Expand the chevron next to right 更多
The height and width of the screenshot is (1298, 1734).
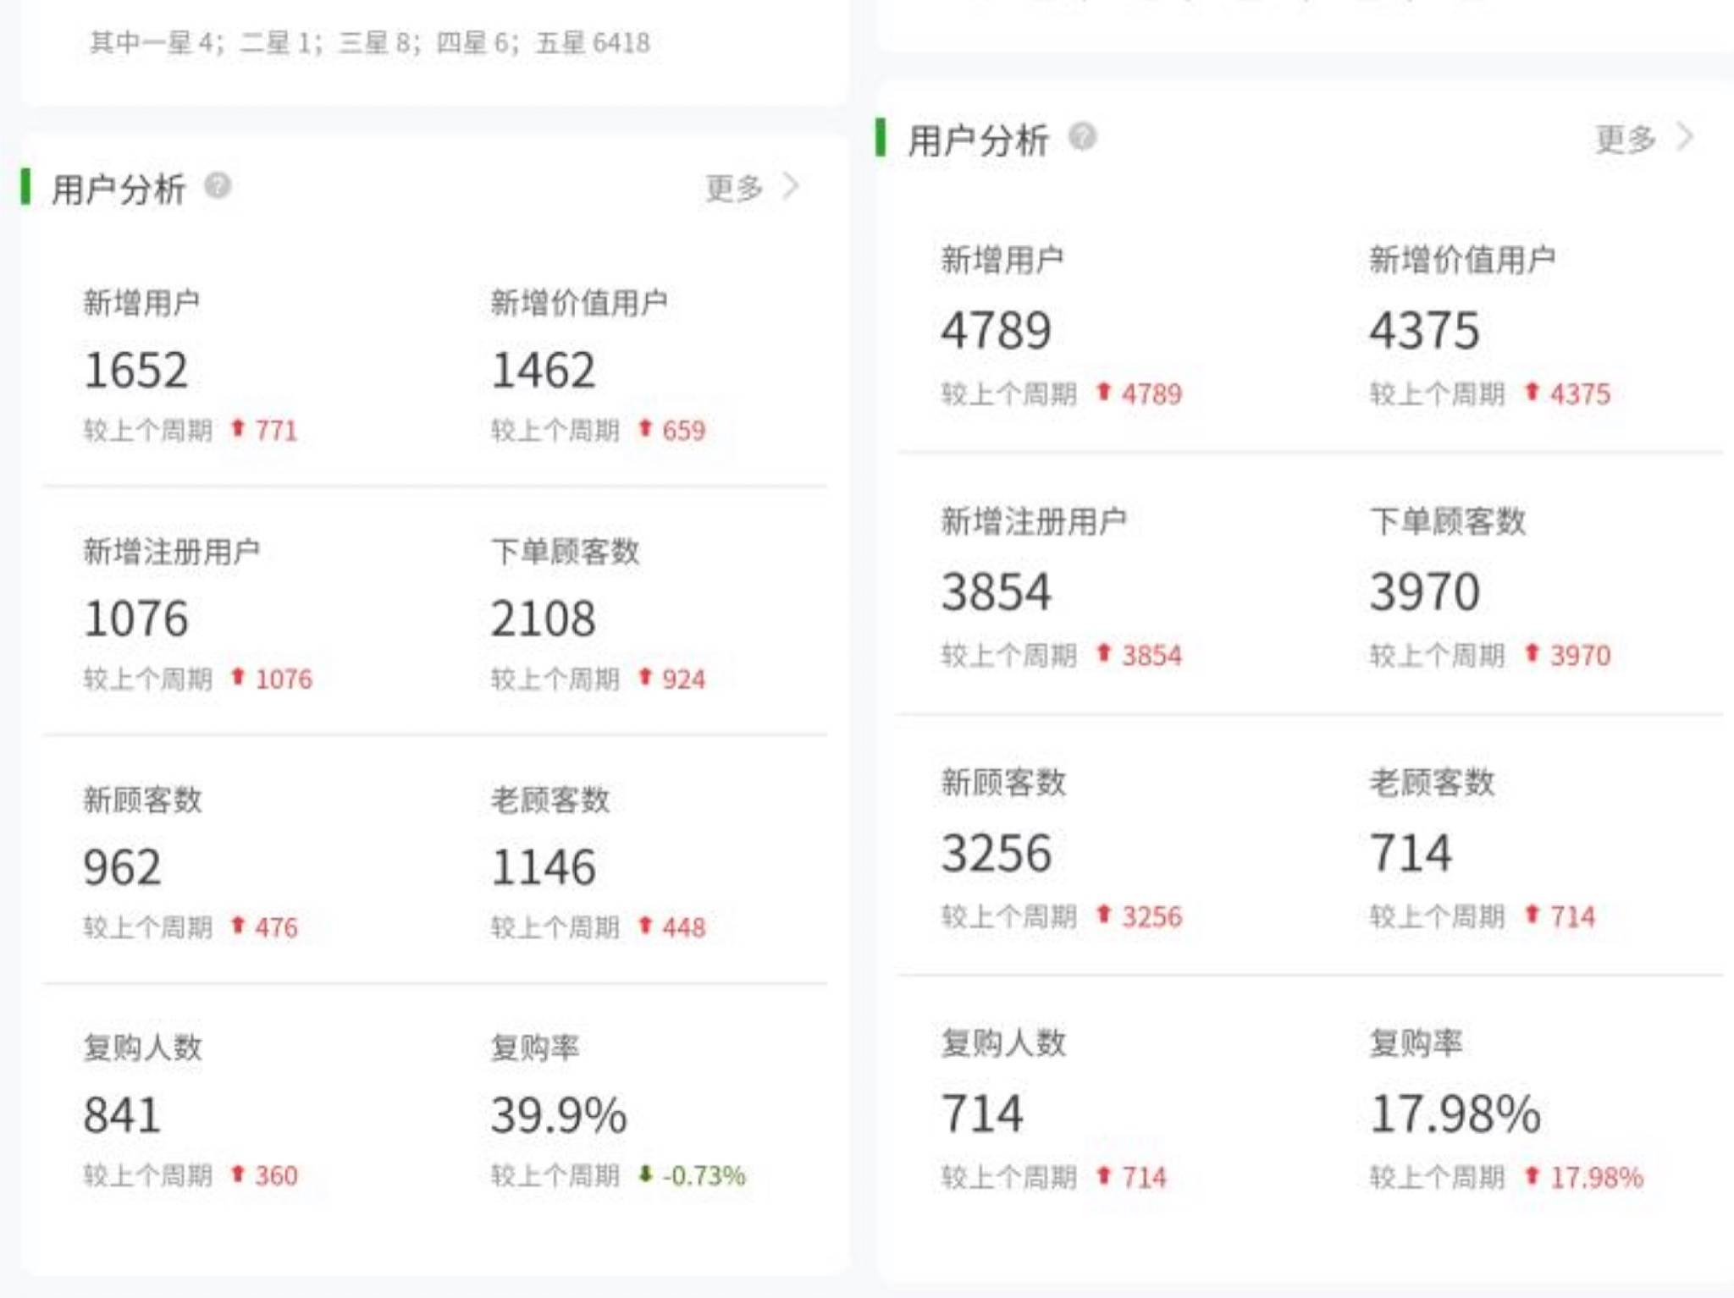pos(1685,137)
